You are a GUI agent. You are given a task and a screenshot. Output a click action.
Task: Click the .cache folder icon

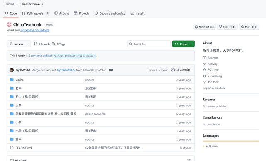[12, 80]
